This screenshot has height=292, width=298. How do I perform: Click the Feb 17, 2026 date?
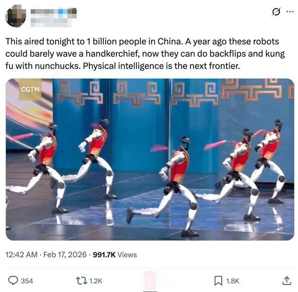(x=65, y=255)
